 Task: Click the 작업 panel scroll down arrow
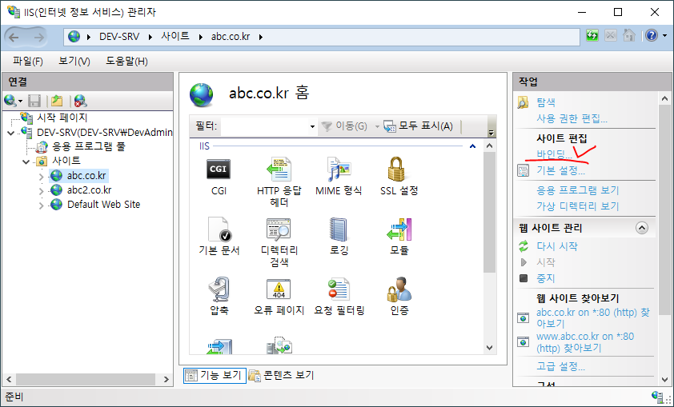[x=664, y=380]
